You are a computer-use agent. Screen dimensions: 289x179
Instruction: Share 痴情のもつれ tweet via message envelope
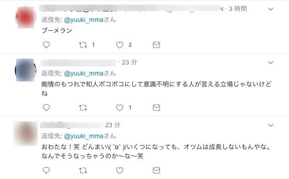[156, 108]
